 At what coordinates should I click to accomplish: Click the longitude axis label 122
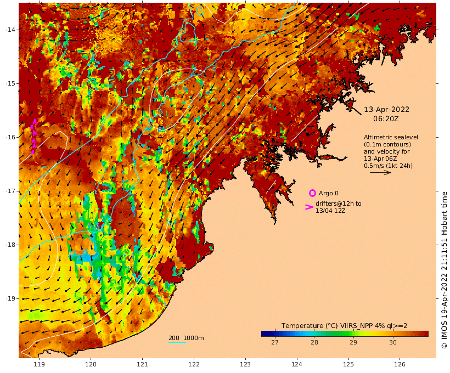point(194,364)
